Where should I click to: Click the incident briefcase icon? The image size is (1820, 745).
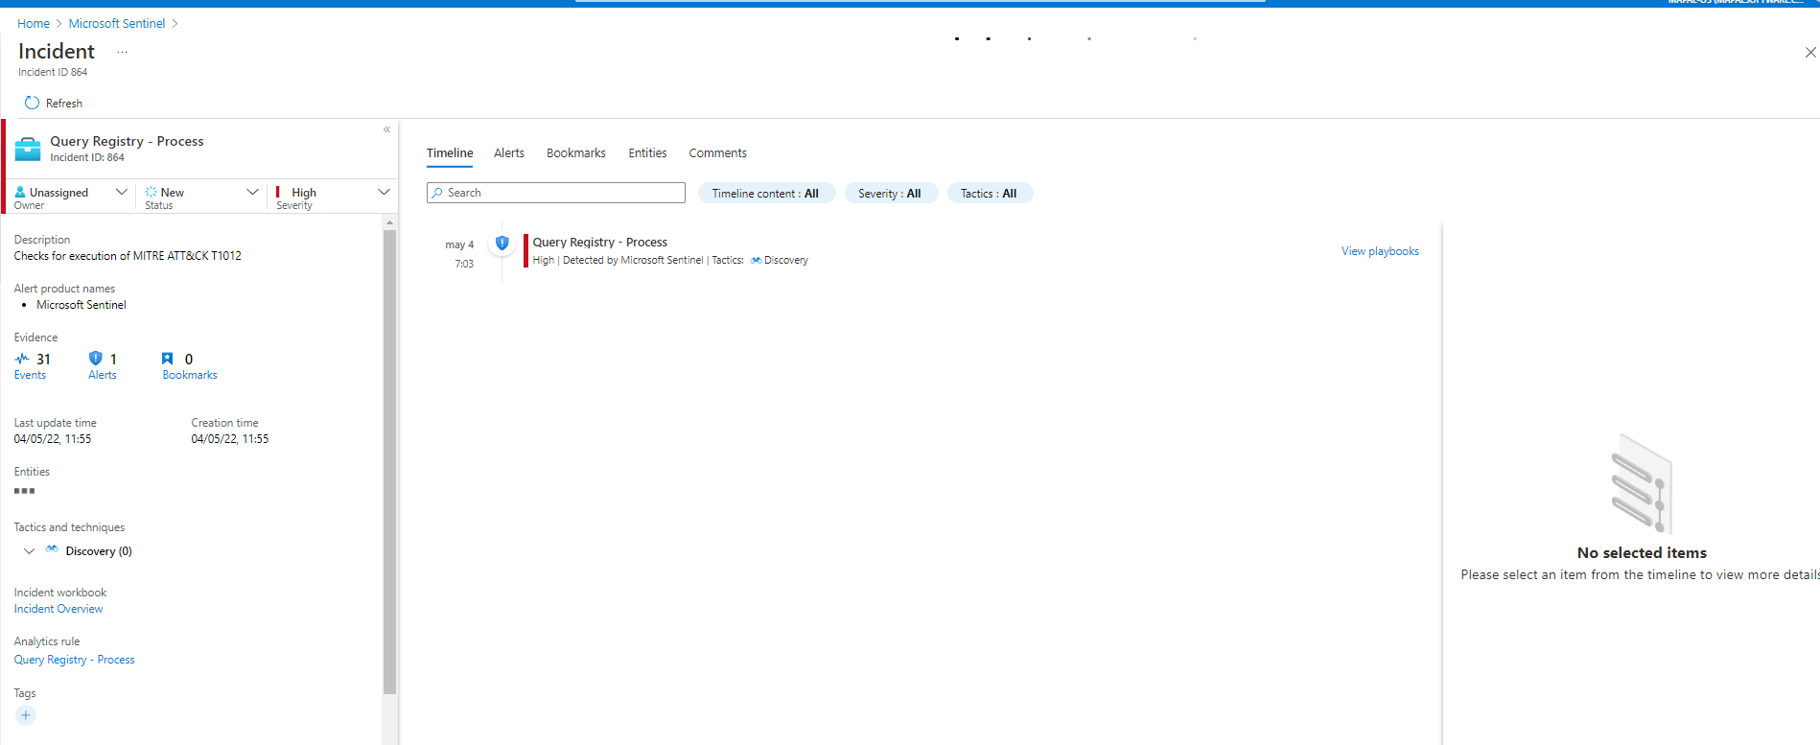tap(28, 149)
